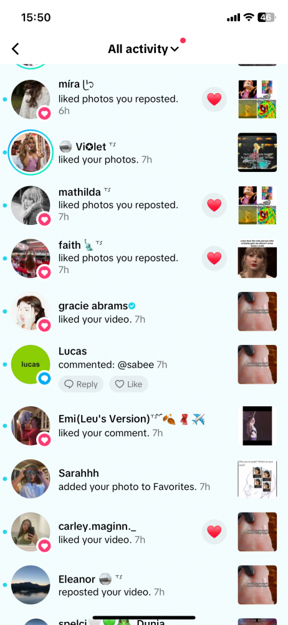
Task: Open Violet's liked photos thumbnail
Action: click(257, 152)
